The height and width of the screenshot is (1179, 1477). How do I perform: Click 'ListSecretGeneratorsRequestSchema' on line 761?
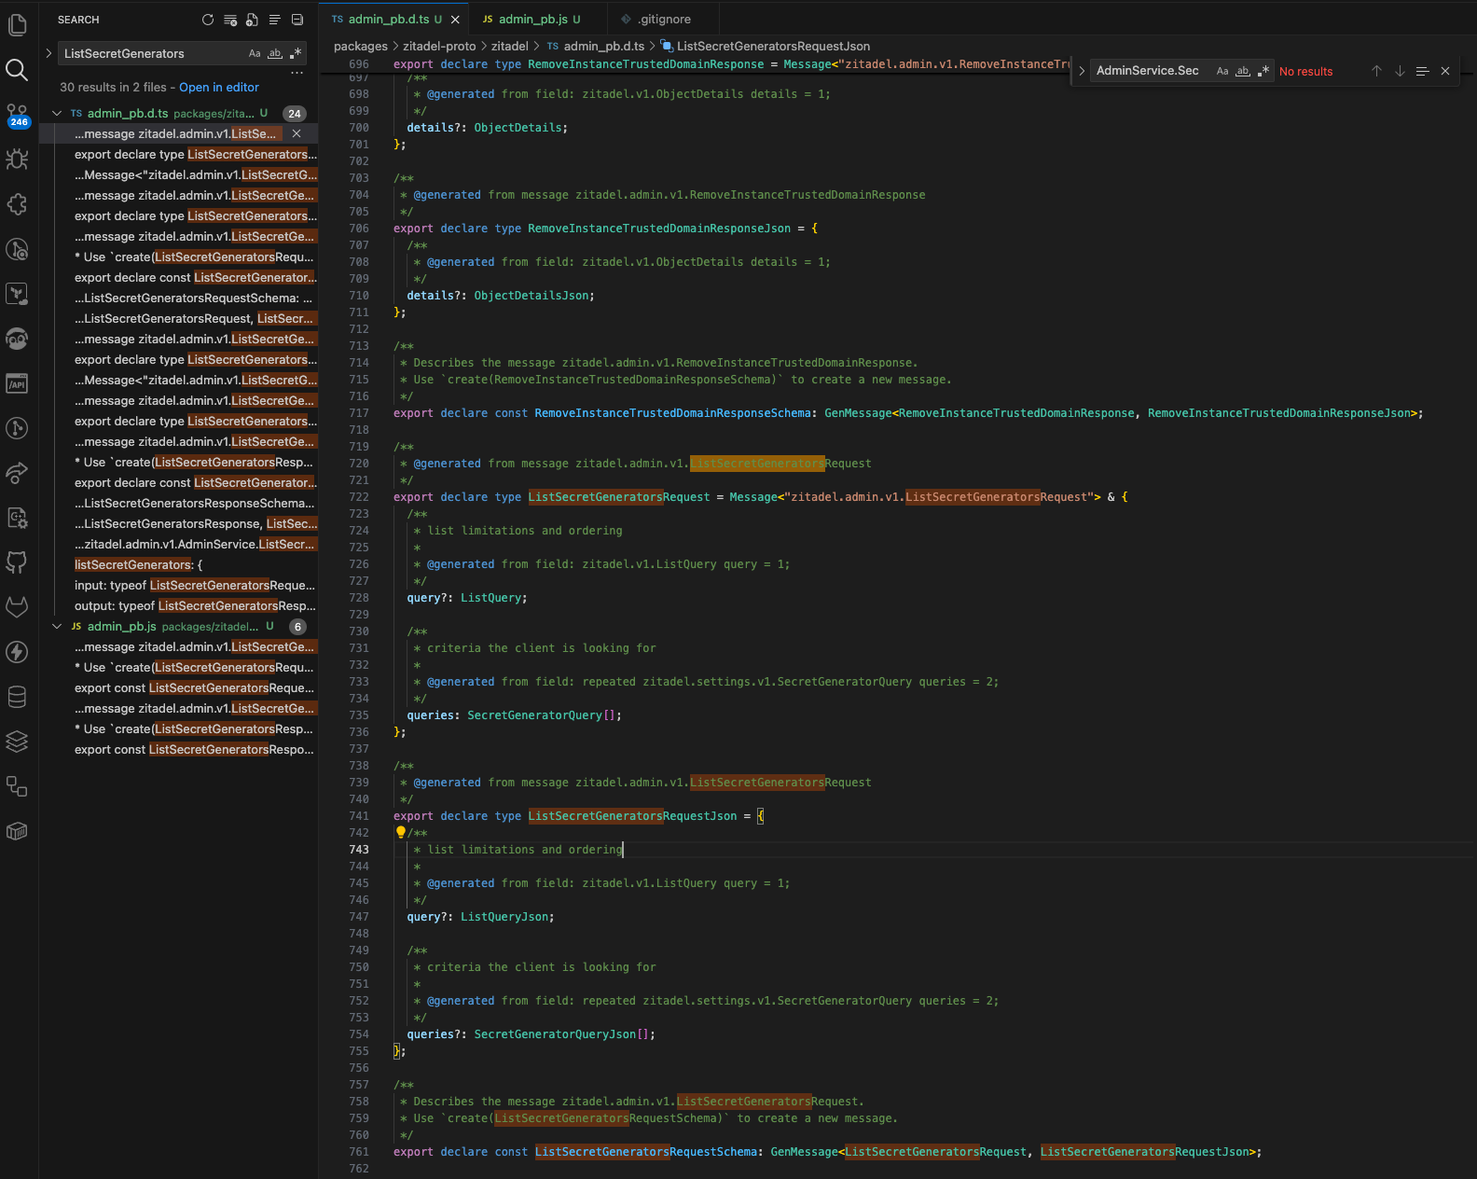pyautogui.click(x=645, y=1152)
